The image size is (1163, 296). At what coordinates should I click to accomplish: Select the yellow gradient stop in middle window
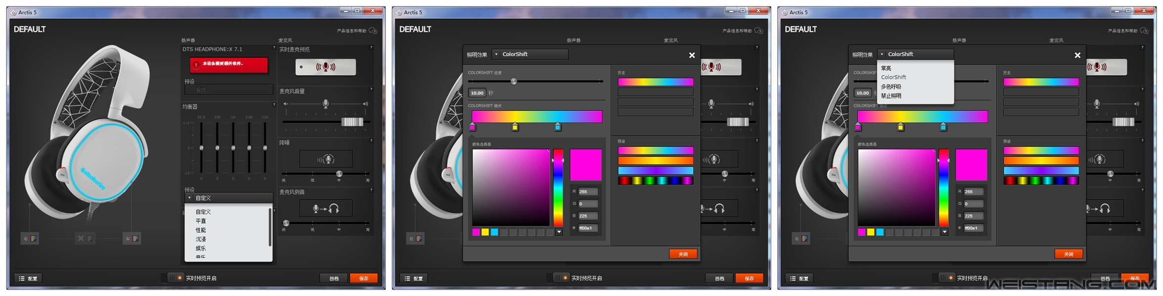coord(515,127)
